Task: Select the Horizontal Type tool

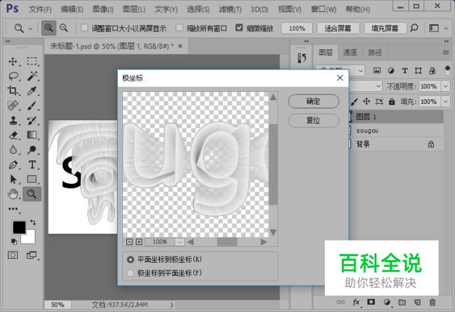Action: point(32,165)
